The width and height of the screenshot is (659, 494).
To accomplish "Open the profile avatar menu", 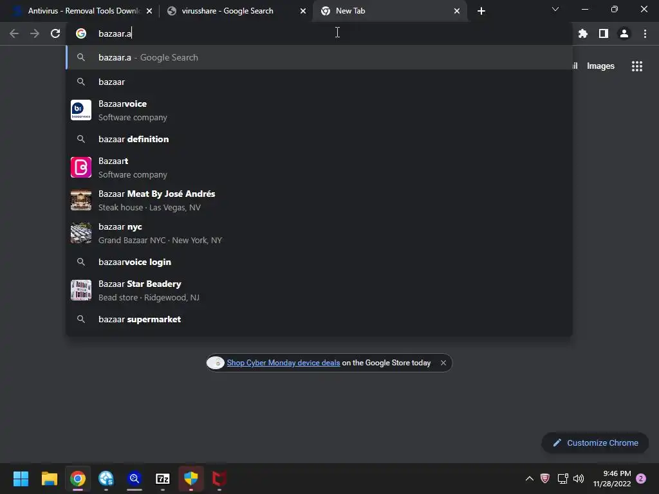I will tap(624, 33).
